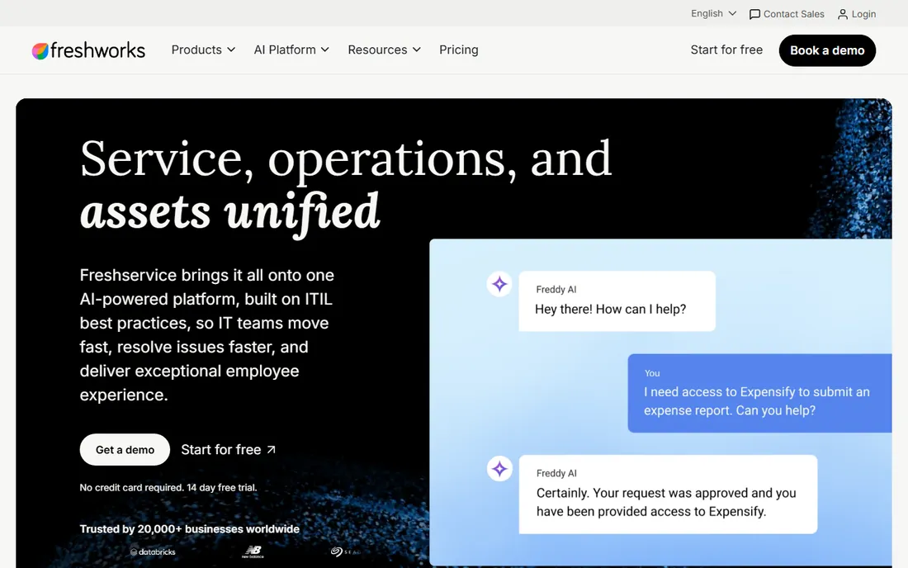The image size is (908, 568).
Task: Click the New Balance logo
Action: 253,552
